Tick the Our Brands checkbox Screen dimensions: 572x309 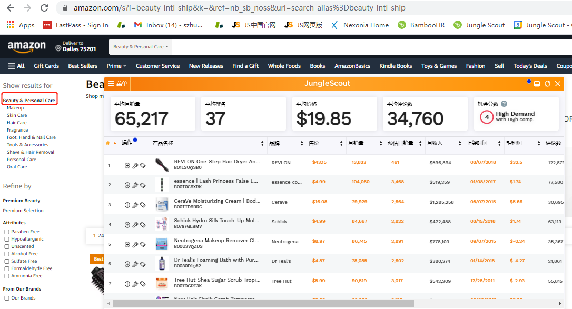click(7, 298)
